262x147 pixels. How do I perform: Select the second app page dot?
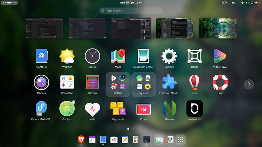click(134, 129)
